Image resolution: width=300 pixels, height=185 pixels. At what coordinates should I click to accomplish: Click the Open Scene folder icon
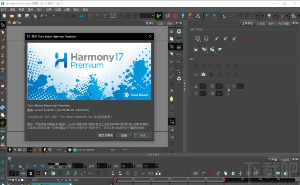coord(12,16)
